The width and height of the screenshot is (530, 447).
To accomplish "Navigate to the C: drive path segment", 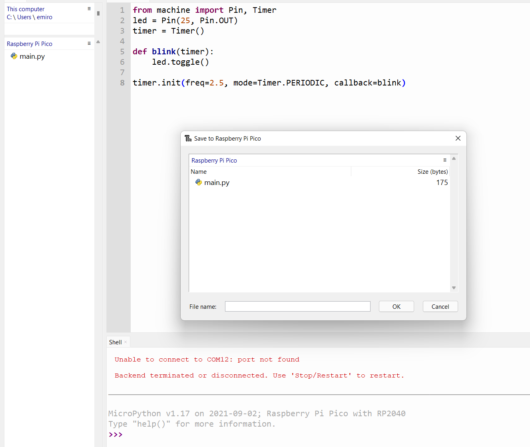I will pyautogui.click(x=9, y=17).
